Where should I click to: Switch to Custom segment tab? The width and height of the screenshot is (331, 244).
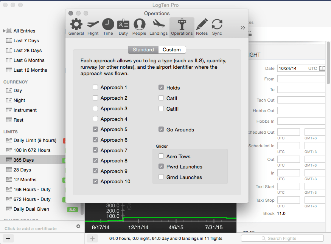tap(172, 49)
